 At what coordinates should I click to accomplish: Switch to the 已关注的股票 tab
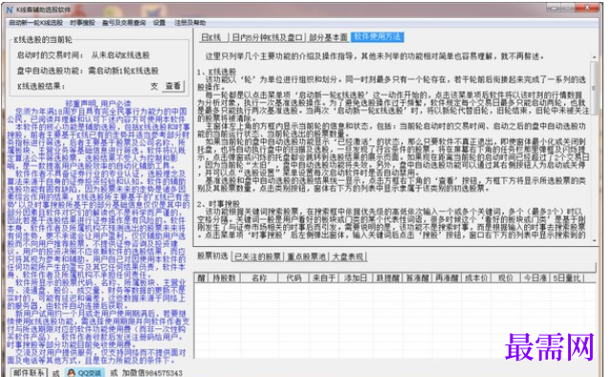pos(257,256)
